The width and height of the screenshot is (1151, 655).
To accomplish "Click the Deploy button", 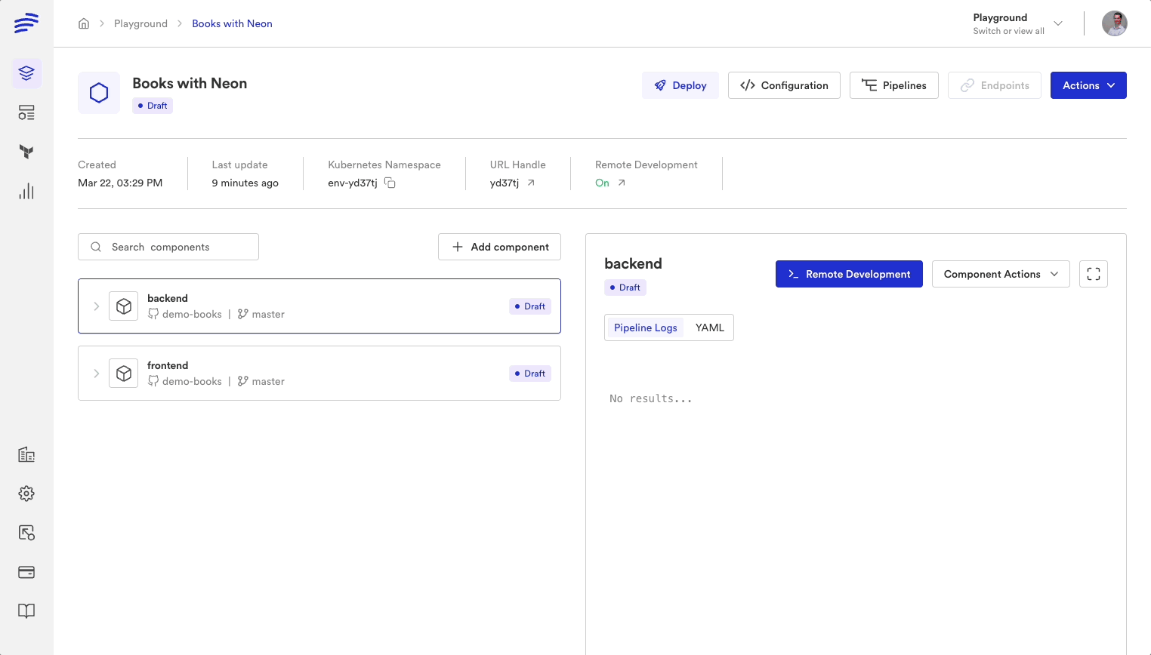I will (x=680, y=85).
